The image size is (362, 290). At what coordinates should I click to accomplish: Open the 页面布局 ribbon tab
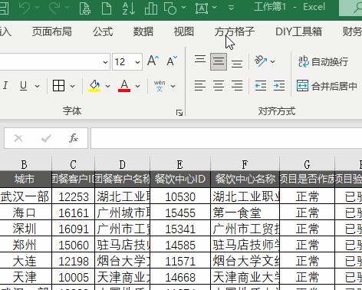click(52, 31)
